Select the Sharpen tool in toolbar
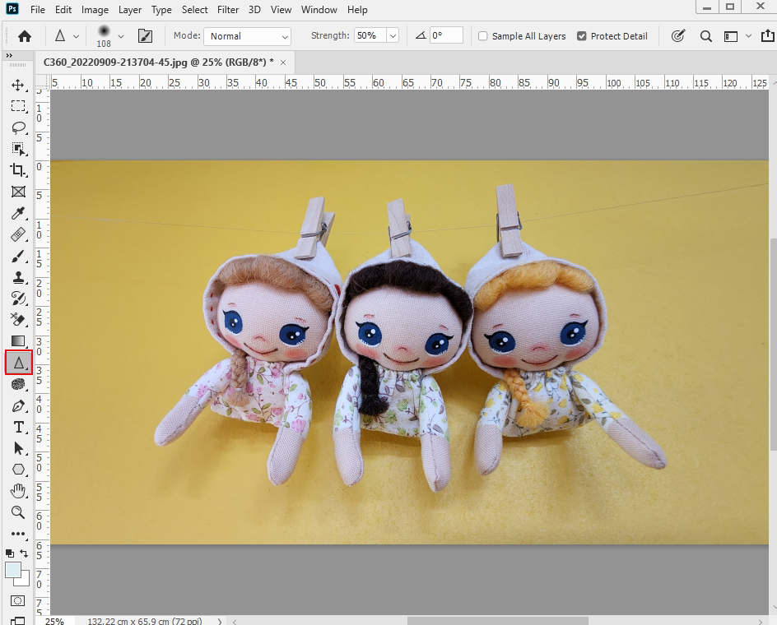The height and width of the screenshot is (625, 777). (x=18, y=363)
